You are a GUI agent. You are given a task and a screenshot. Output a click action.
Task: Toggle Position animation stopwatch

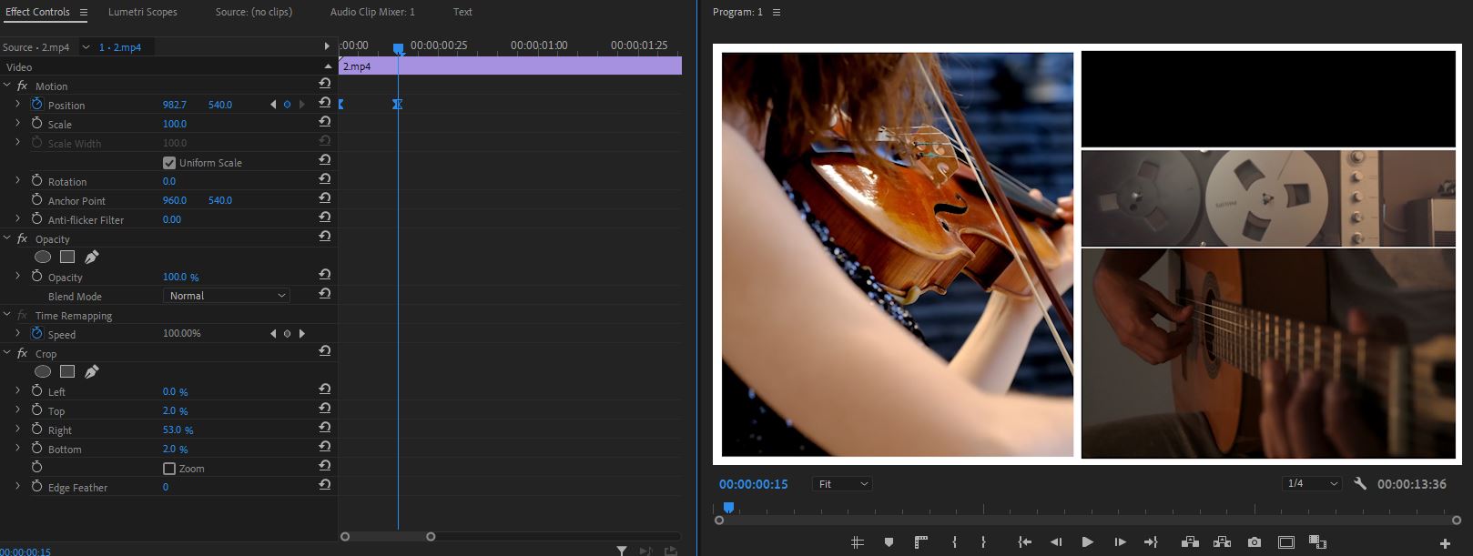click(x=36, y=105)
